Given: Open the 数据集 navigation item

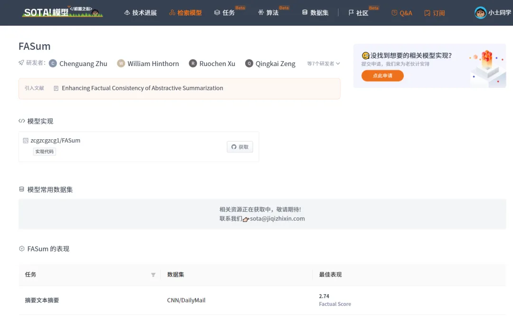Looking at the screenshot, I should (315, 13).
